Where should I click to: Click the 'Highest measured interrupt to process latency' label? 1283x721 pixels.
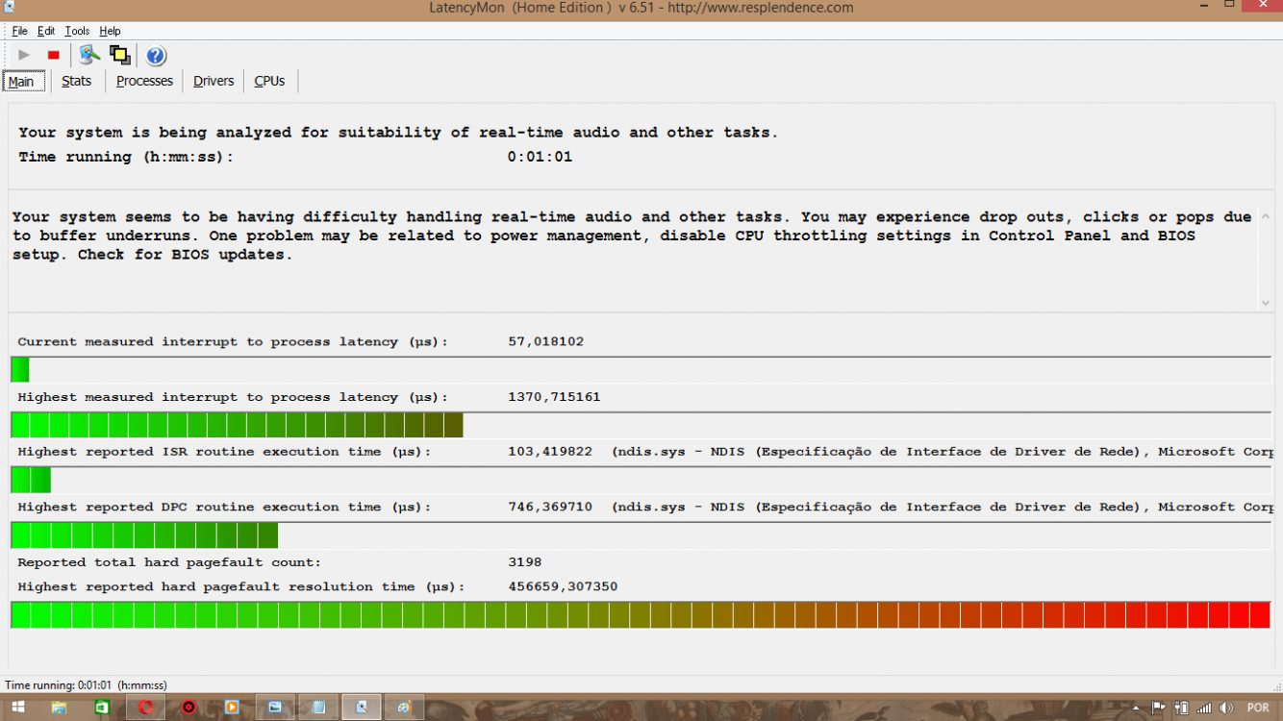(233, 397)
